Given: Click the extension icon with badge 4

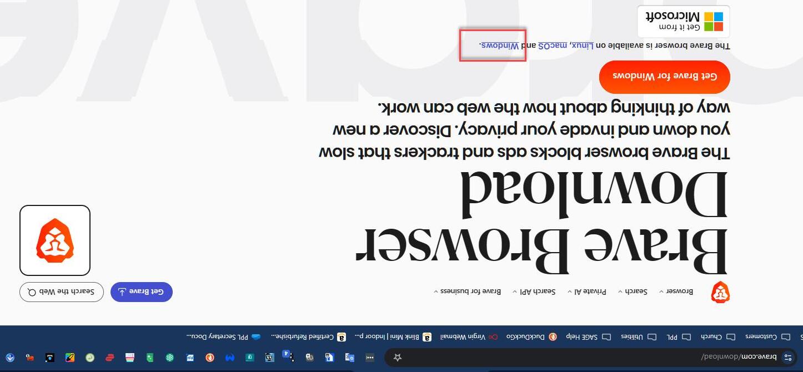Looking at the screenshot, I should [x=289, y=356].
